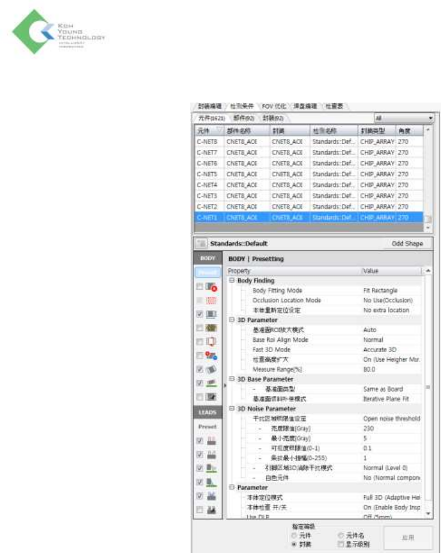Collapse the Body Finding group
Screen dimensions: 441x553
[232, 280]
